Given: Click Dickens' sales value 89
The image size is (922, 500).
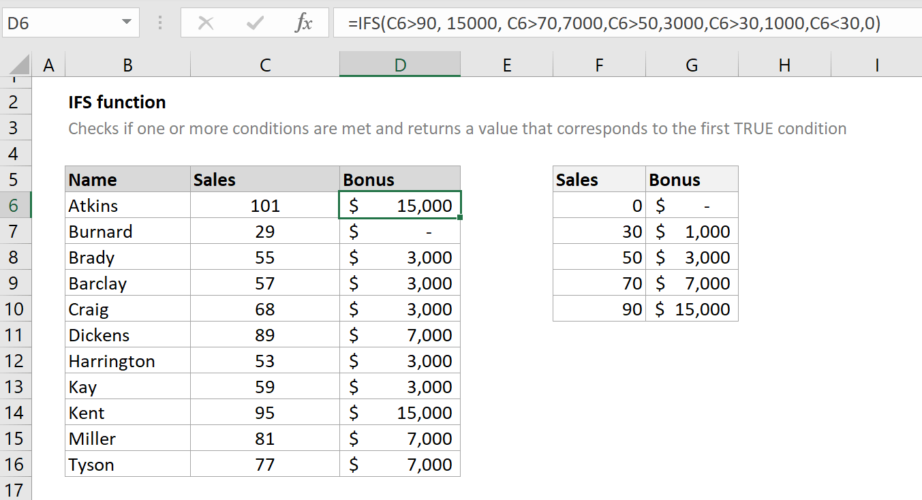Looking at the screenshot, I should (265, 335).
